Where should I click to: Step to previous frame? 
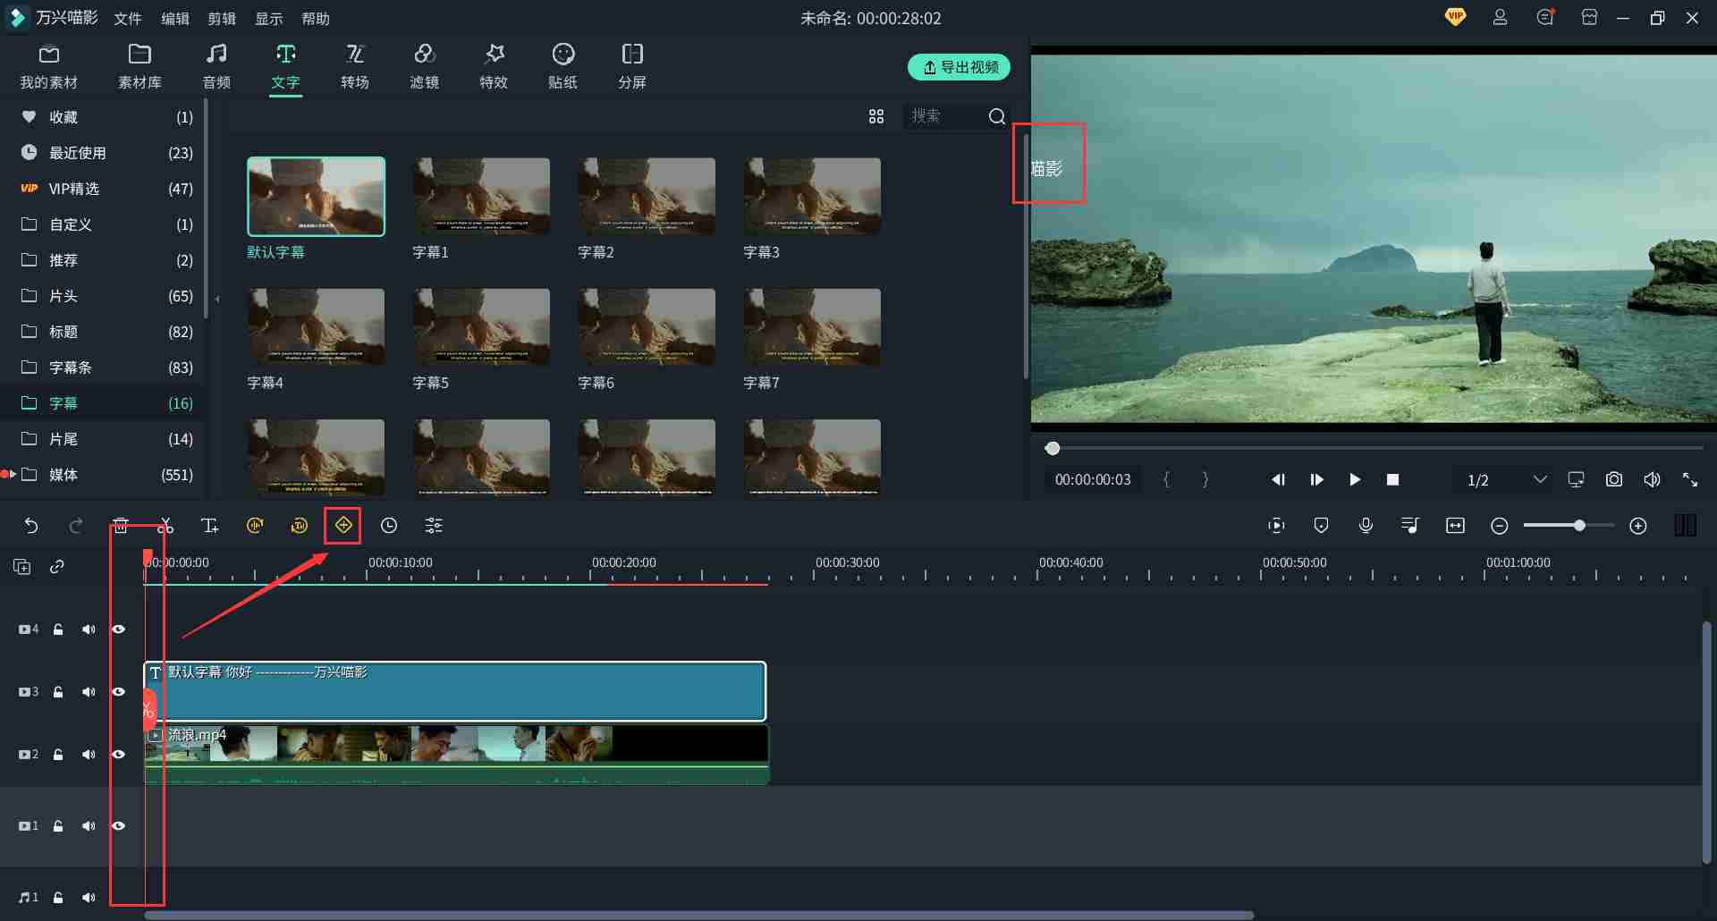(1279, 480)
